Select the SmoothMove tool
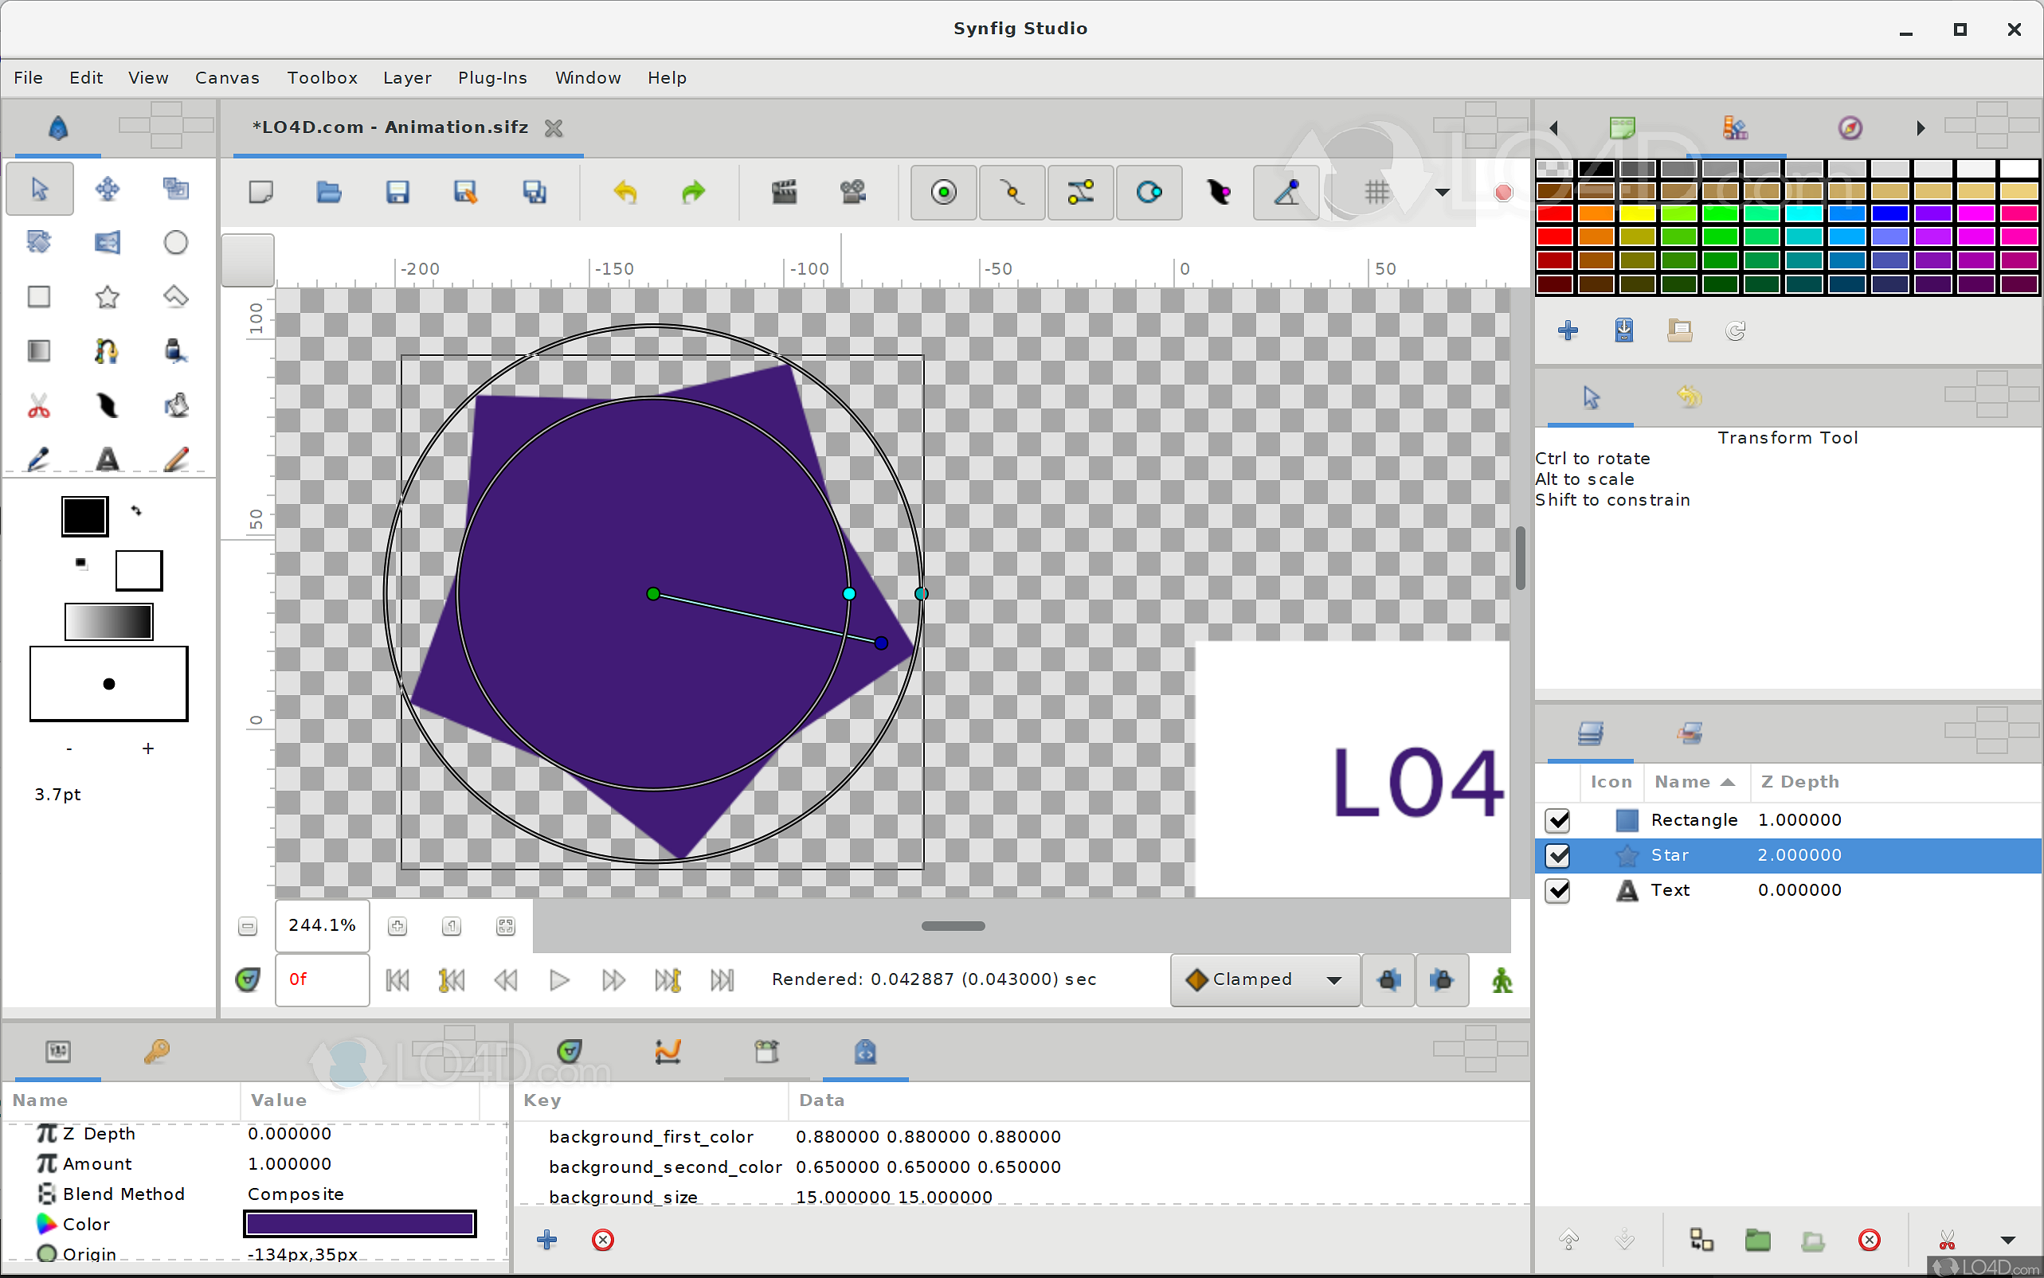Image resolution: width=2044 pixels, height=1278 pixels. tap(108, 188)
